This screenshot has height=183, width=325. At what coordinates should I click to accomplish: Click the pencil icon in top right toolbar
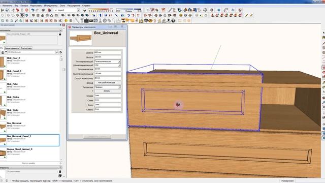pyautogui.click(x=170, y=10)
